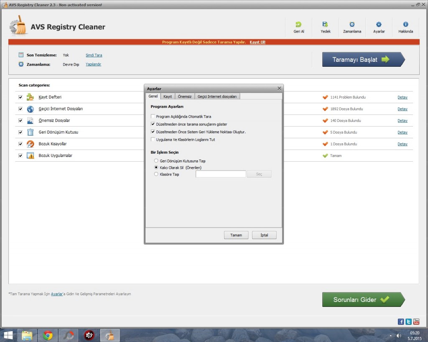Uncheck Düzeltmeden önce tarama sonuçlarını göster
The image size is (428, 342).
coord(153,124)
